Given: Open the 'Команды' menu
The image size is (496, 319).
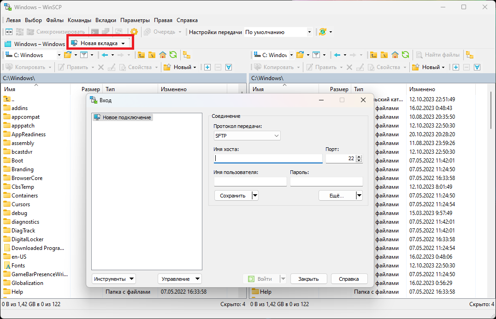Looking at the screenshot, I should [x=79, y=20].
